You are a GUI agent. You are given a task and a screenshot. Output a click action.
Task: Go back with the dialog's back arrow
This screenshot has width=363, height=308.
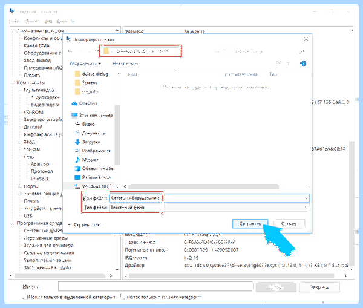pyautogui.click(x=71, y=51)
